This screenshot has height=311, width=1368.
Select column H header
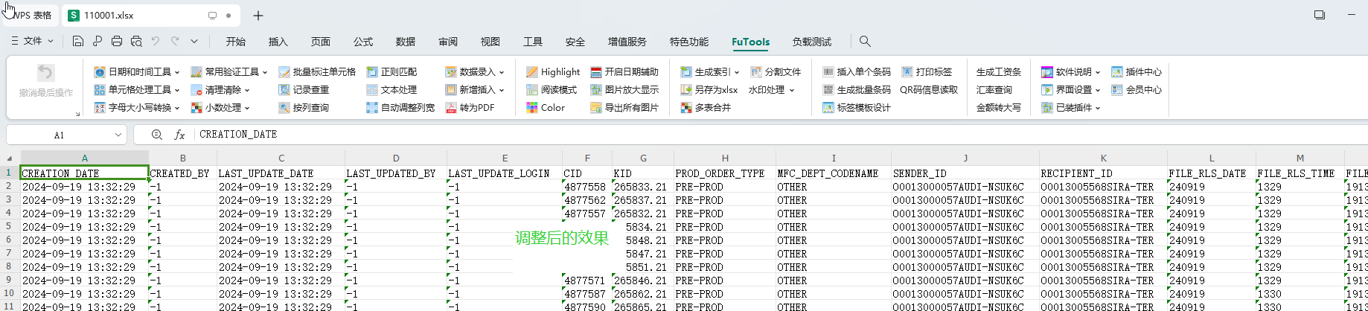(x=725, y=158)
